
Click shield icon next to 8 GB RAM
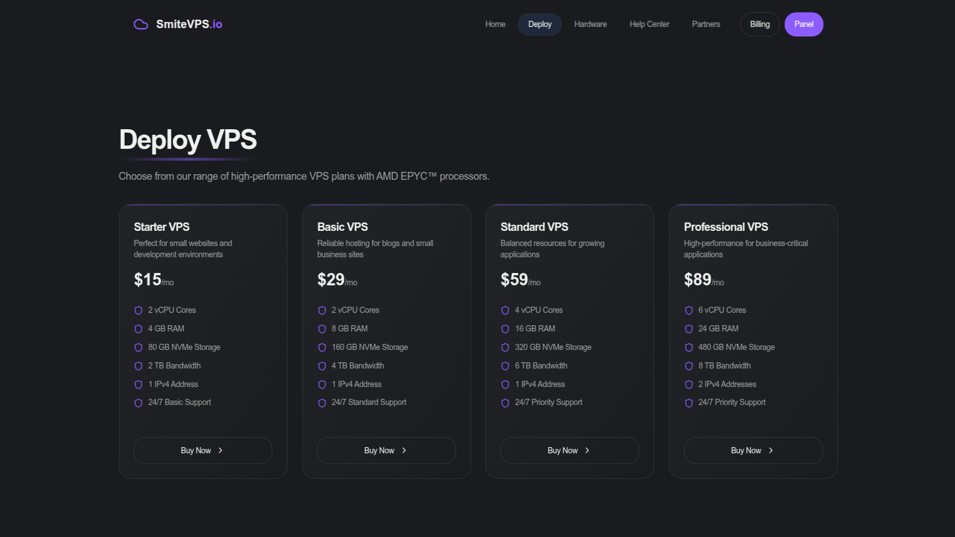(322, 329)
